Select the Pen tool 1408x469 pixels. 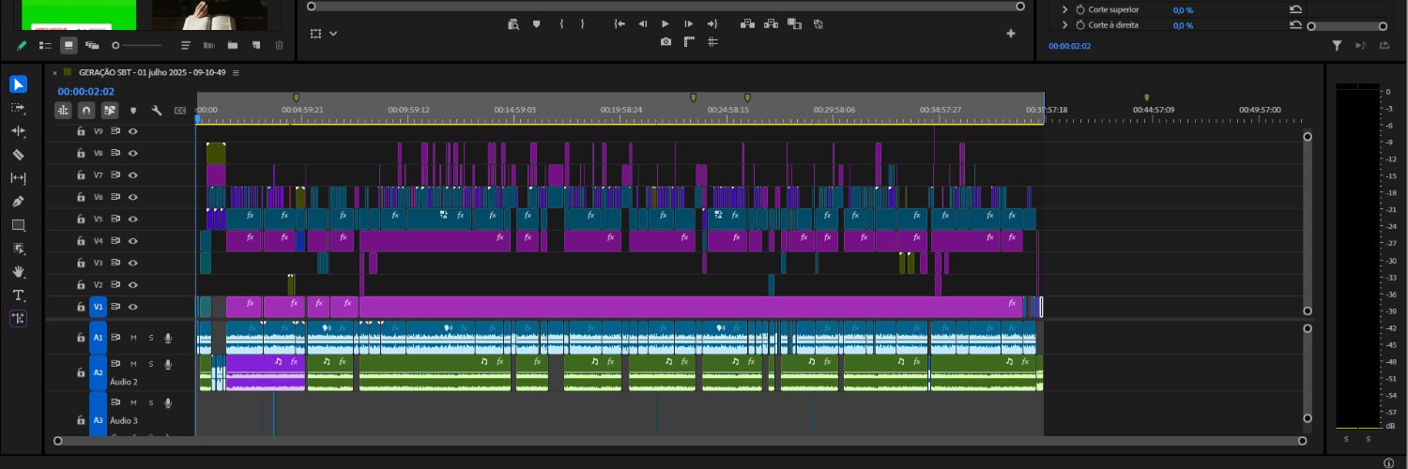(x=19, y=202)
